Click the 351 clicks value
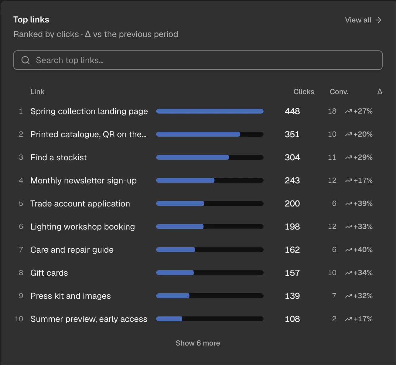This screenshot has height=365, width=396. coord(292,135)
